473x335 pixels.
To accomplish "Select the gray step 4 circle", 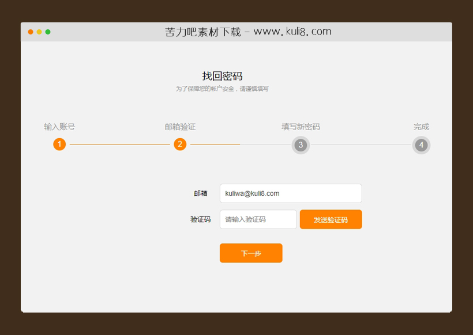I will pyautogui.click(x=421, y=145).
